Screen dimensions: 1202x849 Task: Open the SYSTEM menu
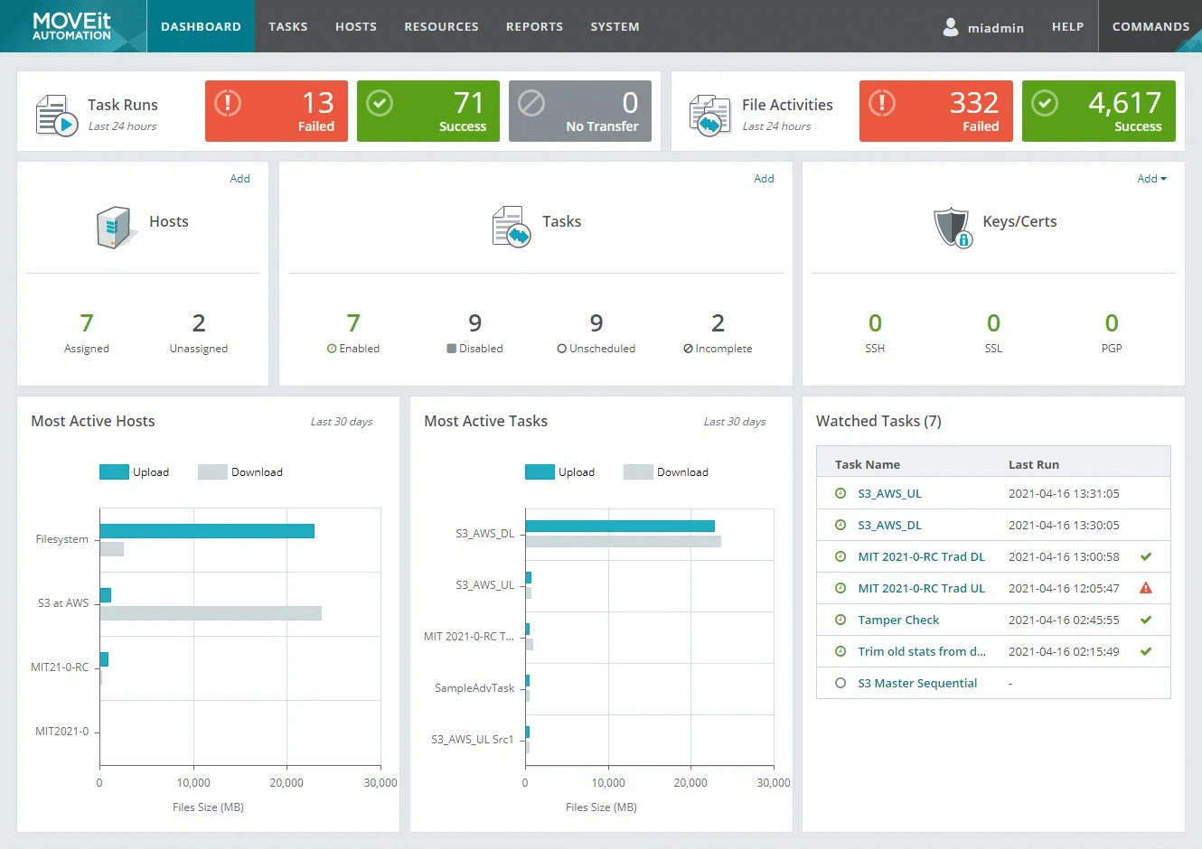tap(615, 26)
